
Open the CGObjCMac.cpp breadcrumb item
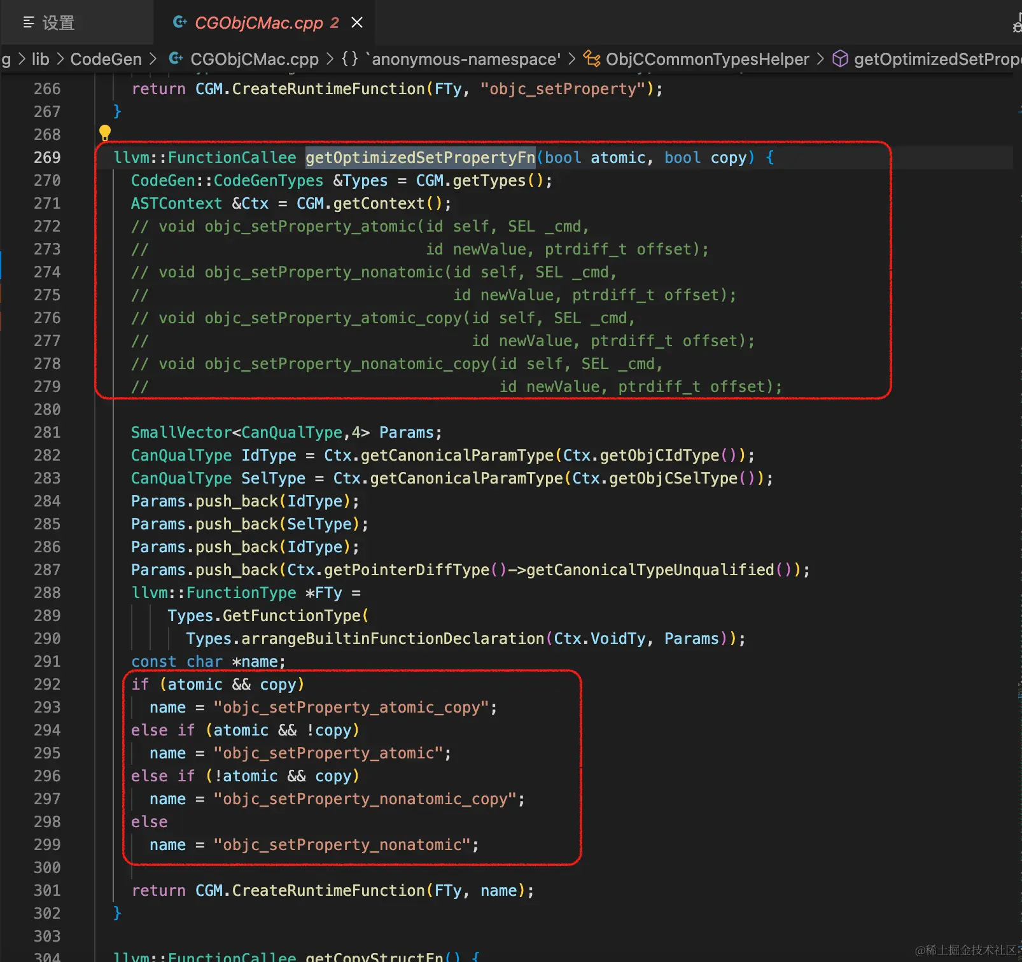255,59
